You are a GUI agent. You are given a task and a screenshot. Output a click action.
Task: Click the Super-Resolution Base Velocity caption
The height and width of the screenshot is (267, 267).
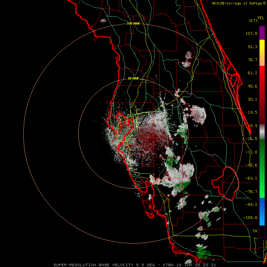(x=135, y=265)
